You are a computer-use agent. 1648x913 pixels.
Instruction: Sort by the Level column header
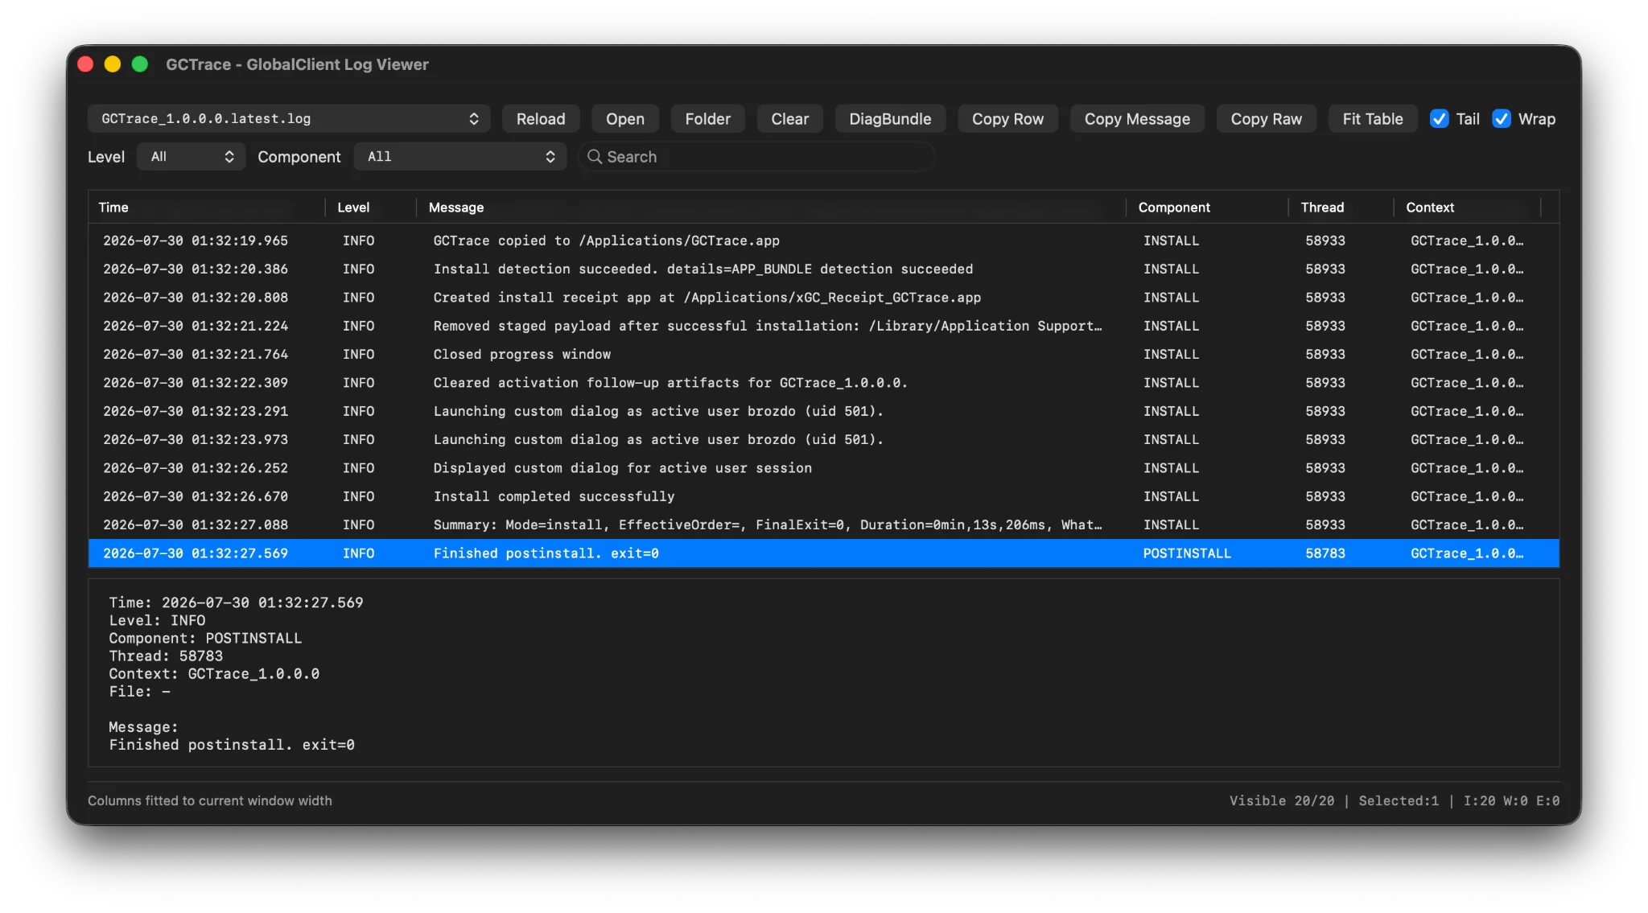tap(371, 208)
